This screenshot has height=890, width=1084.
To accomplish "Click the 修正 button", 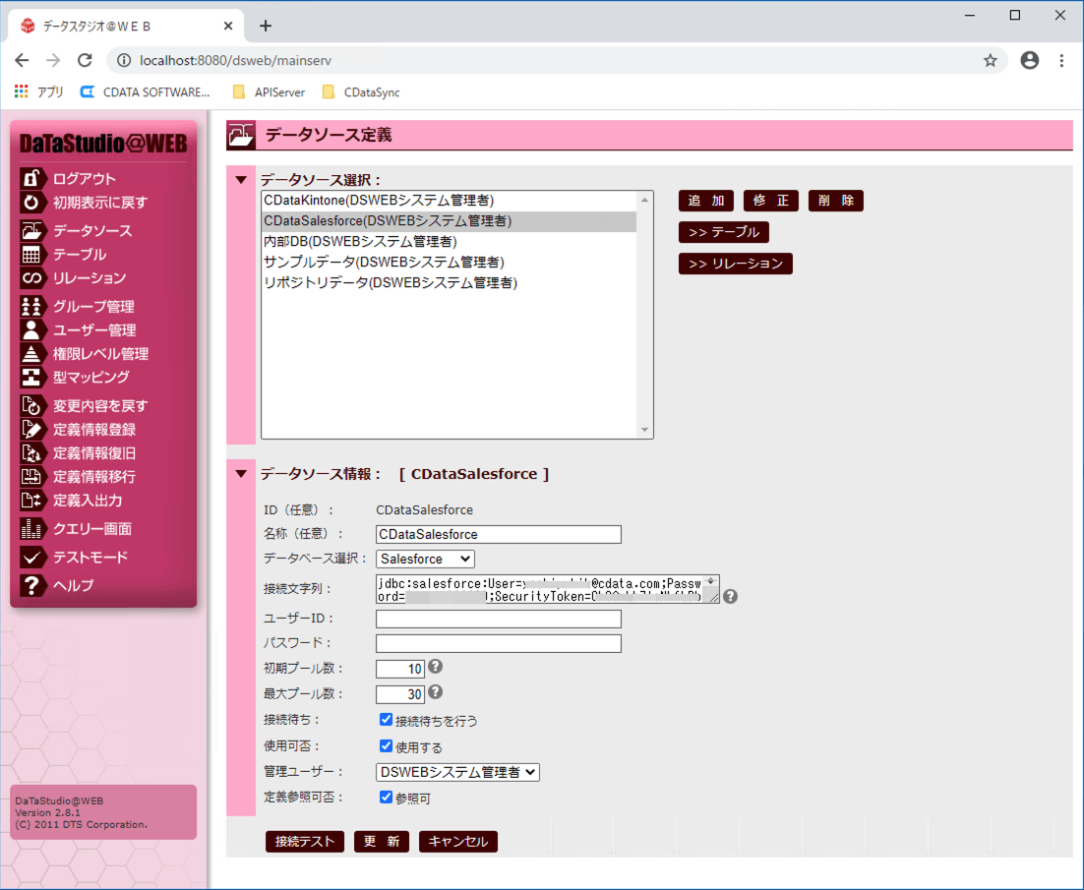I will pos(771,201).
